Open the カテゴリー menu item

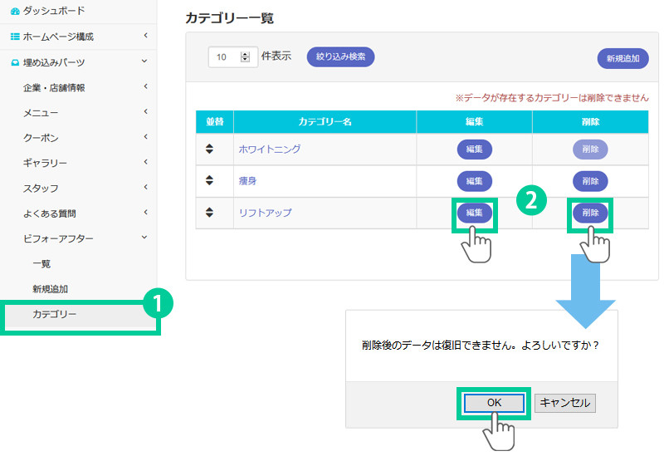(54, 314)
